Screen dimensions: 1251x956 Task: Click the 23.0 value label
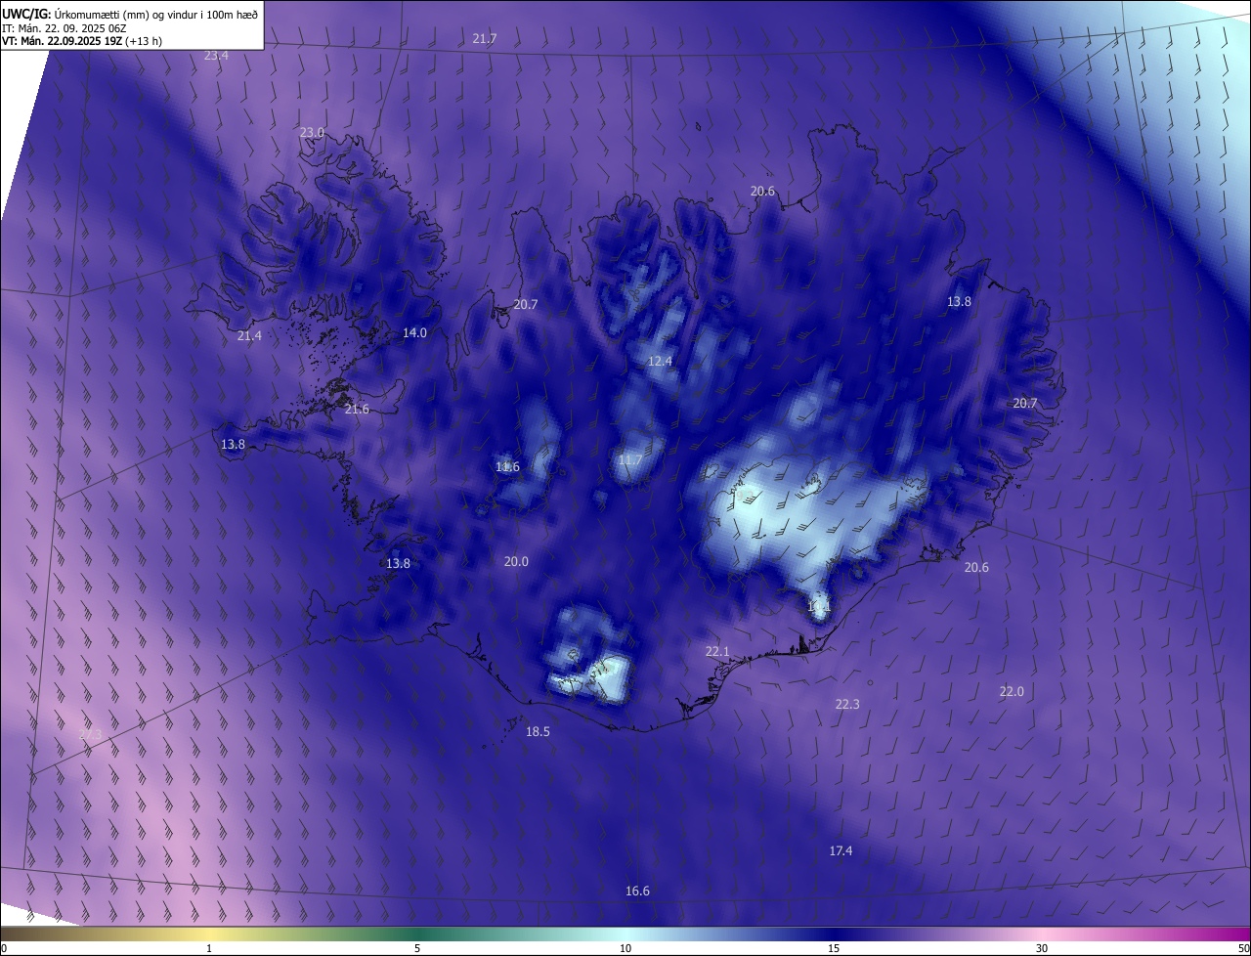pyautogui.click(x=312, y=133)
